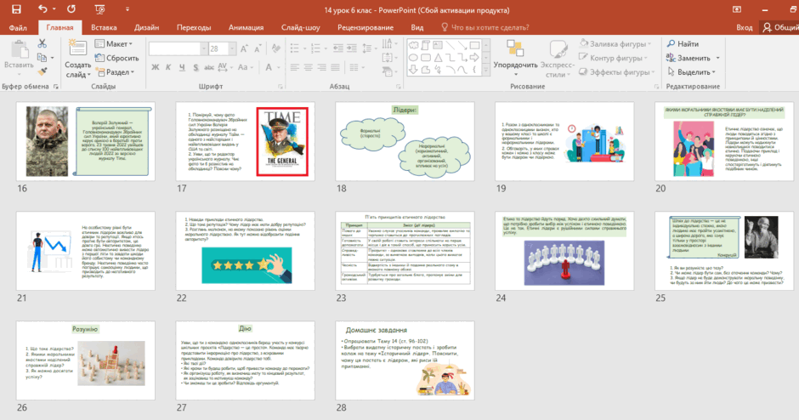Undo the last action
The height and width of the screenshot is (420, 799).
(42, 9)
